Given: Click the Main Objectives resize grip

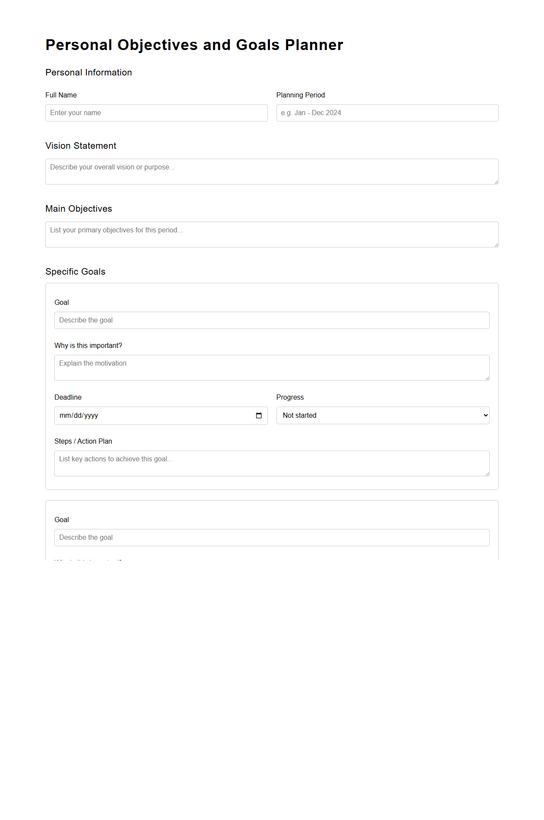Looking at the screenshot, I should tap(496, 245).
